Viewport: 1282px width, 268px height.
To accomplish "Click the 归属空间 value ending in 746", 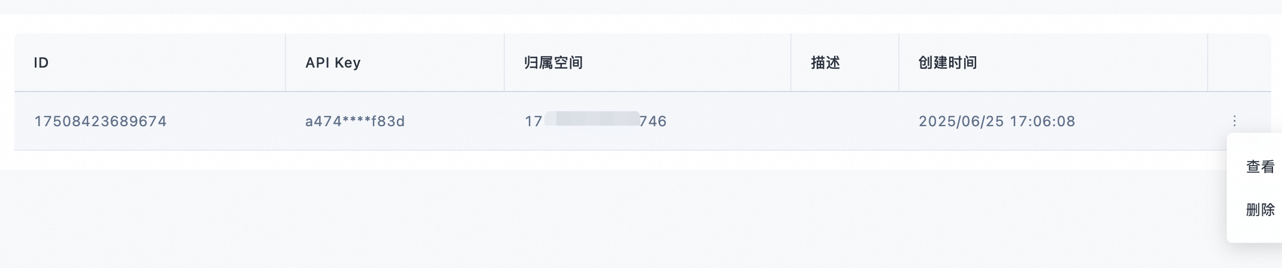I will pos(595,121).
